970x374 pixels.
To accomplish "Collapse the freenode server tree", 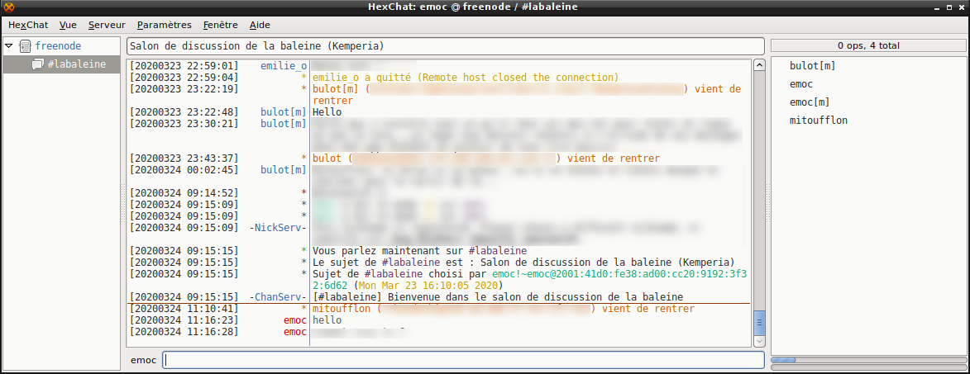I will pyautogui.click(x=9, y=45).
